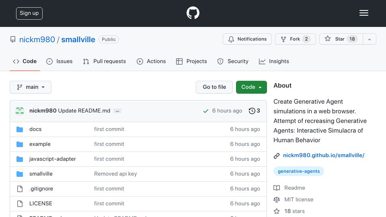
Task: Click the nickm980 avatar in the commit row
Action: (20, 111)
